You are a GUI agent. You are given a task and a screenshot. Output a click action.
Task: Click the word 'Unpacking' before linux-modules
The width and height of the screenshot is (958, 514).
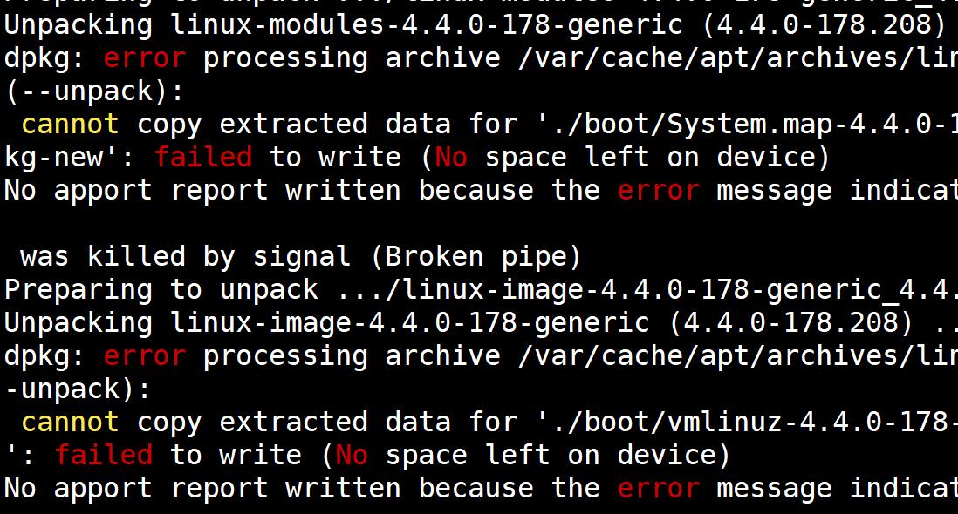click(x=79, y=25)
